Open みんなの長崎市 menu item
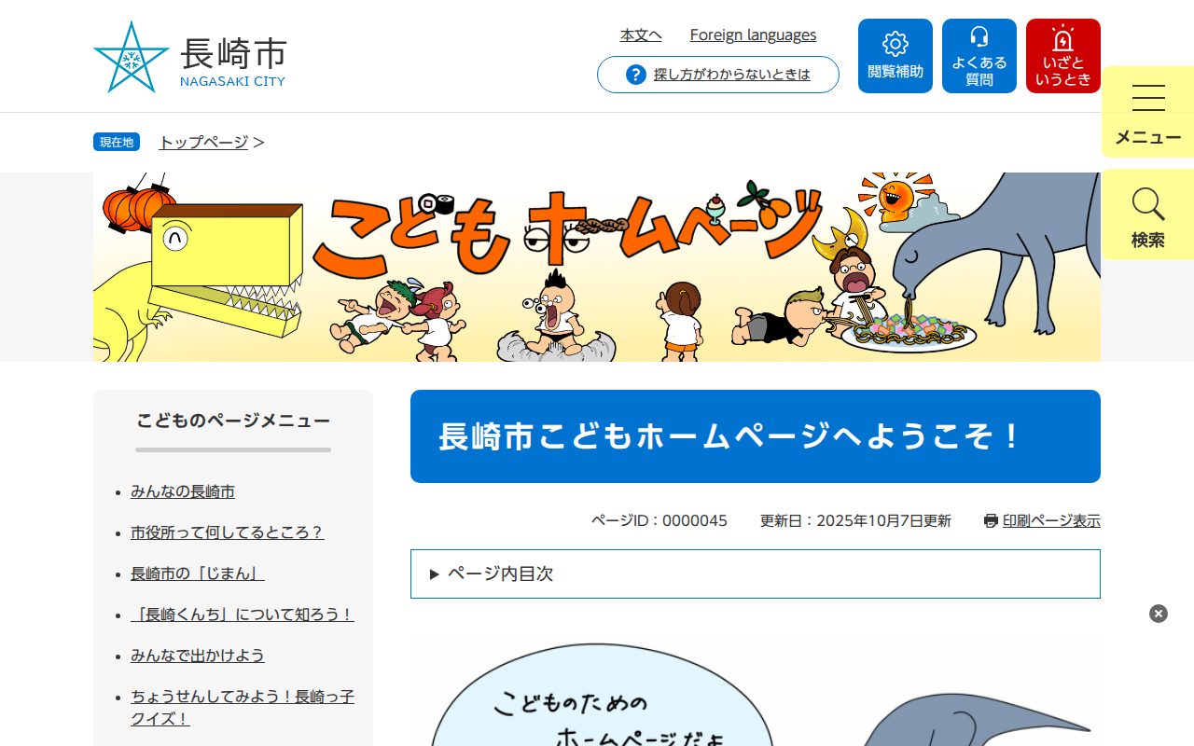The image size is (1194, 746). point(183,491)
